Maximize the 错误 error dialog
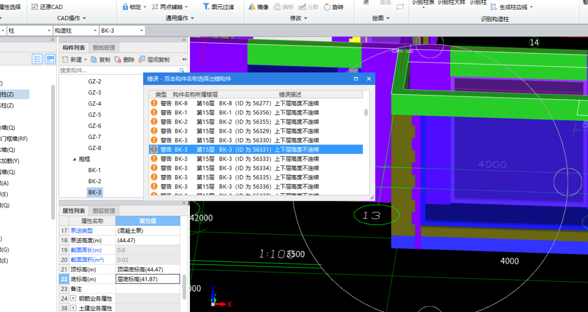Viewport: 588px width, 312px height. coord(356,79)
